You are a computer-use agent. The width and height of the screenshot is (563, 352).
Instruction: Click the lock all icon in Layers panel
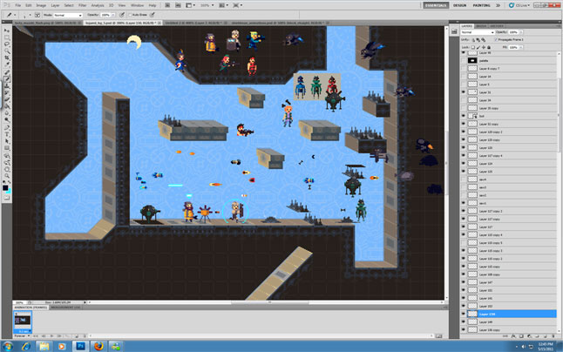[489, 47]
